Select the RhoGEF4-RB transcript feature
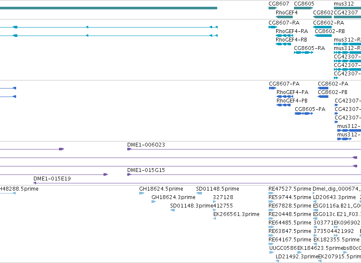This screenshot has height=263, width=361. [283, 44]
